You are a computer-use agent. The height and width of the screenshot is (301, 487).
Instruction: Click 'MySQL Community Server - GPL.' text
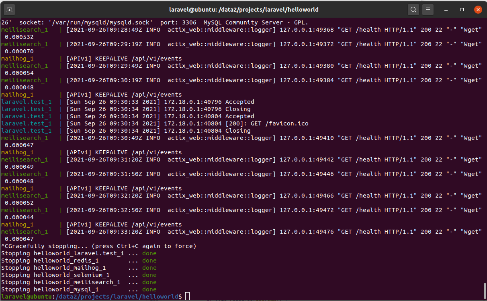(x=256, y=22)
